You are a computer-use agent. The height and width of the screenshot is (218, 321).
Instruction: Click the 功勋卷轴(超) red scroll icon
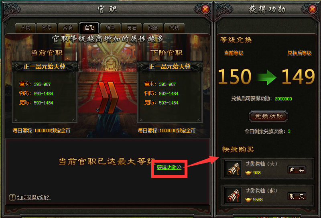233,196
